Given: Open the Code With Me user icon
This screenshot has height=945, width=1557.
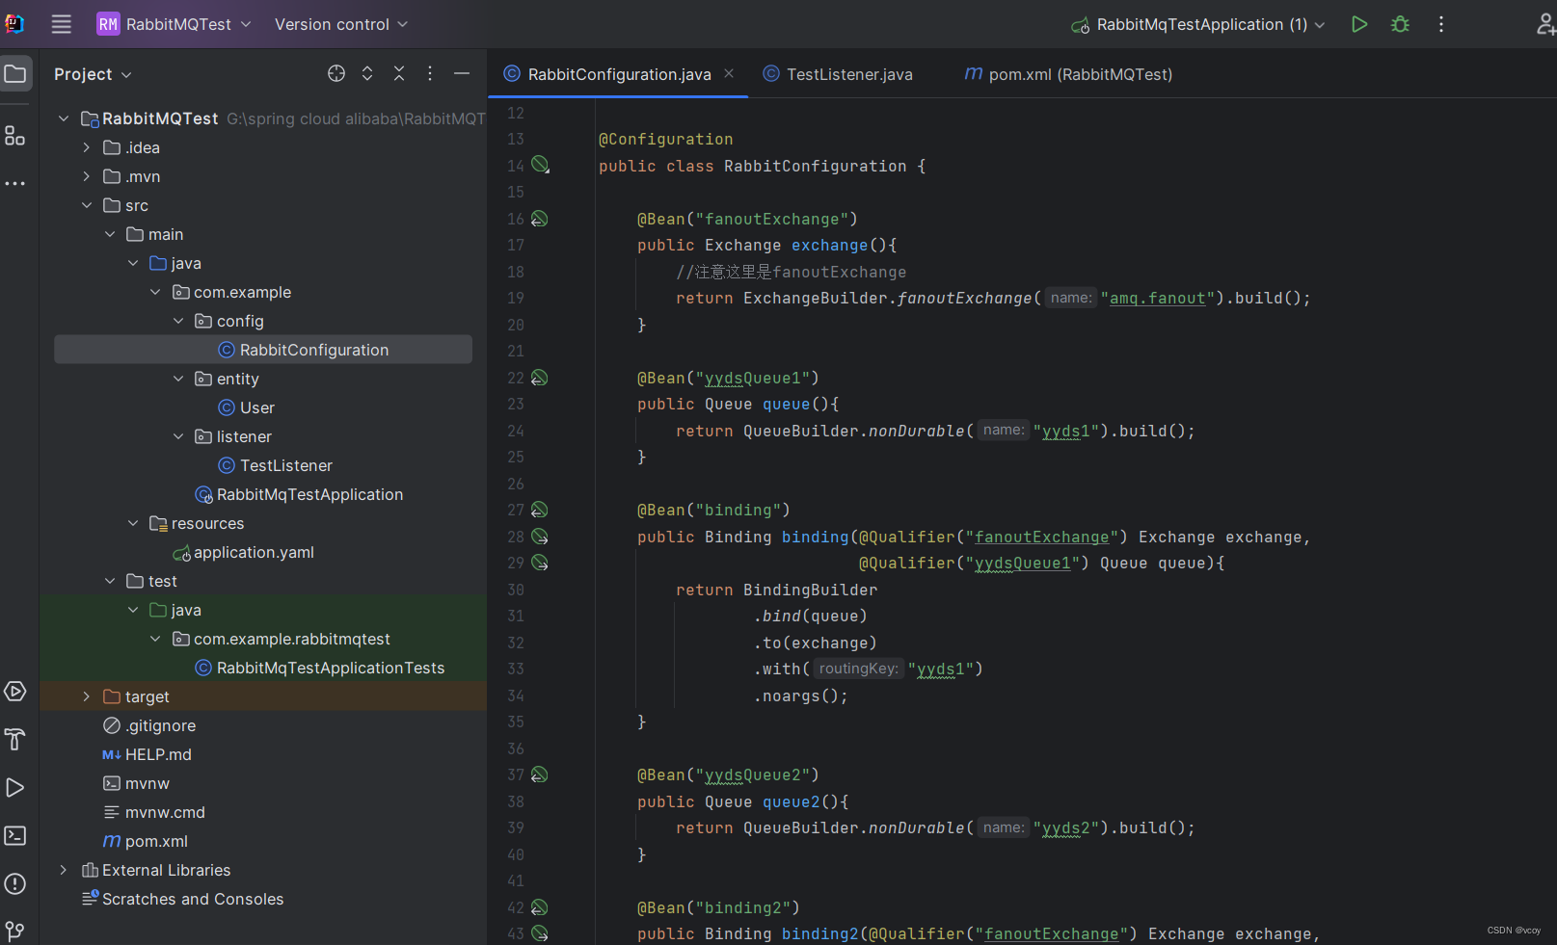Looking at the screenshot, I should click(1545, 24).
